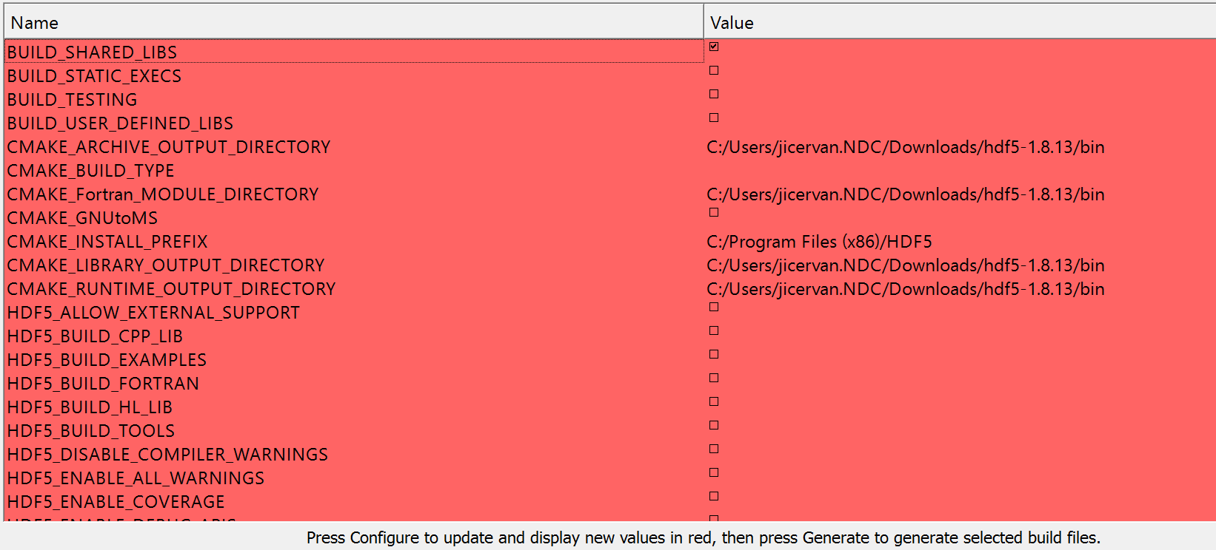
Task: Enable HDF5_ENABLE_ALL_WARNINGS checkbox
Action: coord(714,472)
